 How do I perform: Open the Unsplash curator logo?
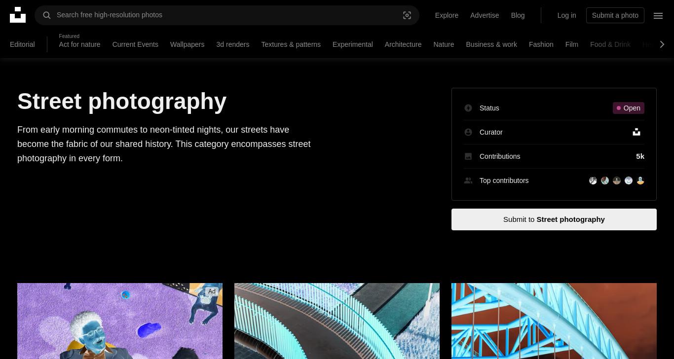(637, 132)
